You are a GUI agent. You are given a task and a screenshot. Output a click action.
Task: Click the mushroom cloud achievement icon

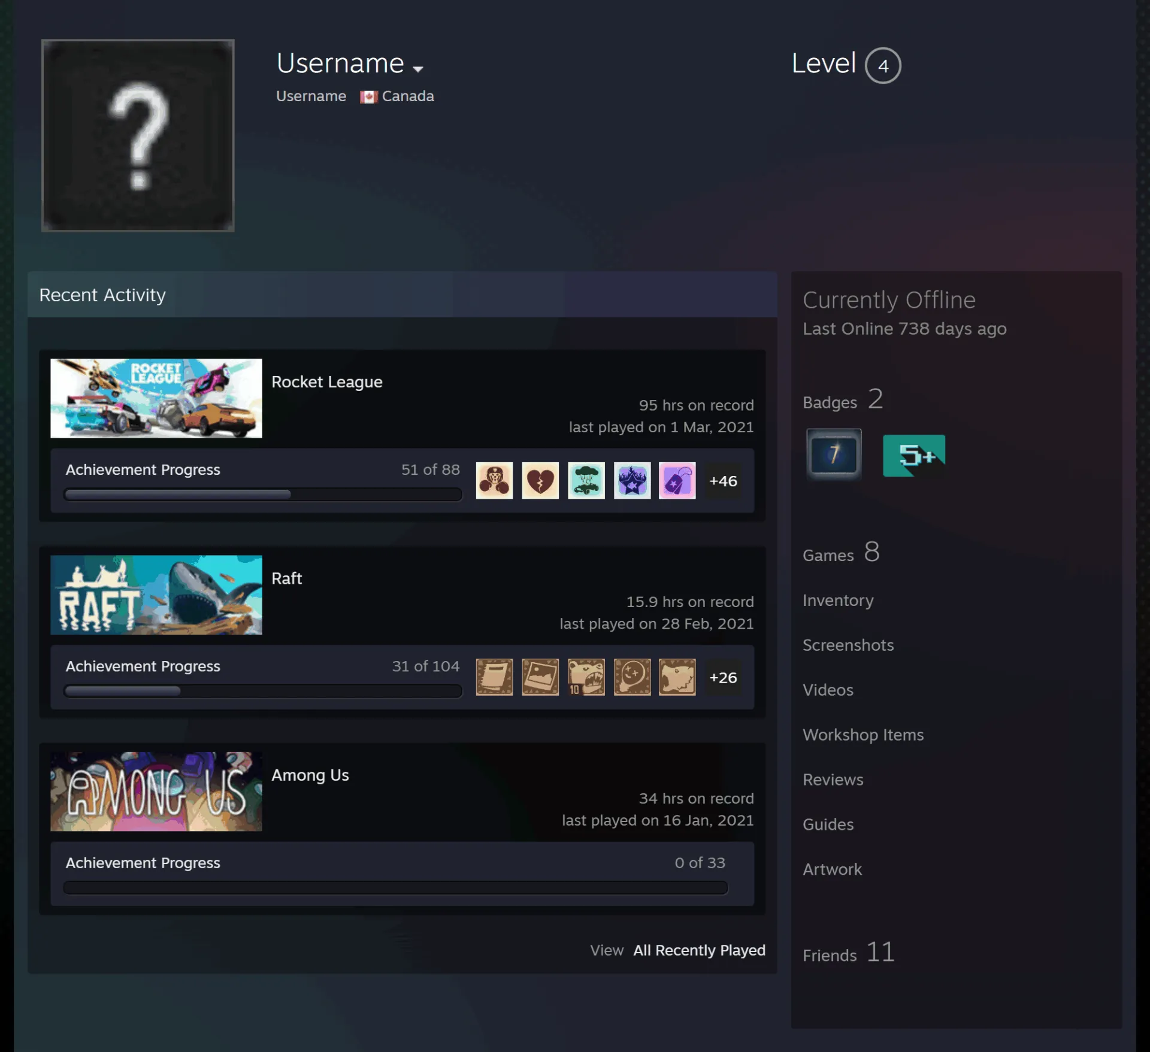[586, 480]
